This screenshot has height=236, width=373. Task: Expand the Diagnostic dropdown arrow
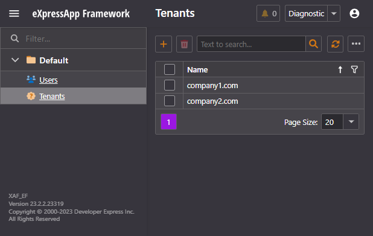coord(334,13)
